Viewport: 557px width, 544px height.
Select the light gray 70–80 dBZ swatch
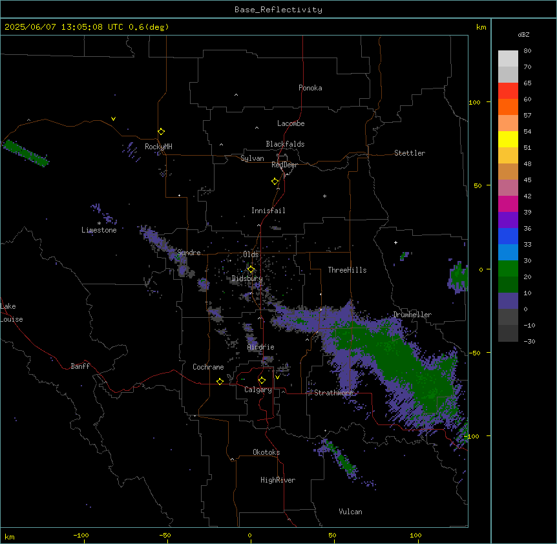point(508,58)
